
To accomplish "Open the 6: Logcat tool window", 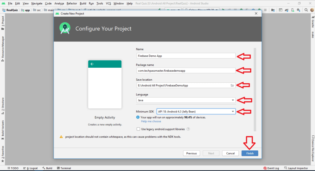I will pyautogui.click(x=30, y=168).
